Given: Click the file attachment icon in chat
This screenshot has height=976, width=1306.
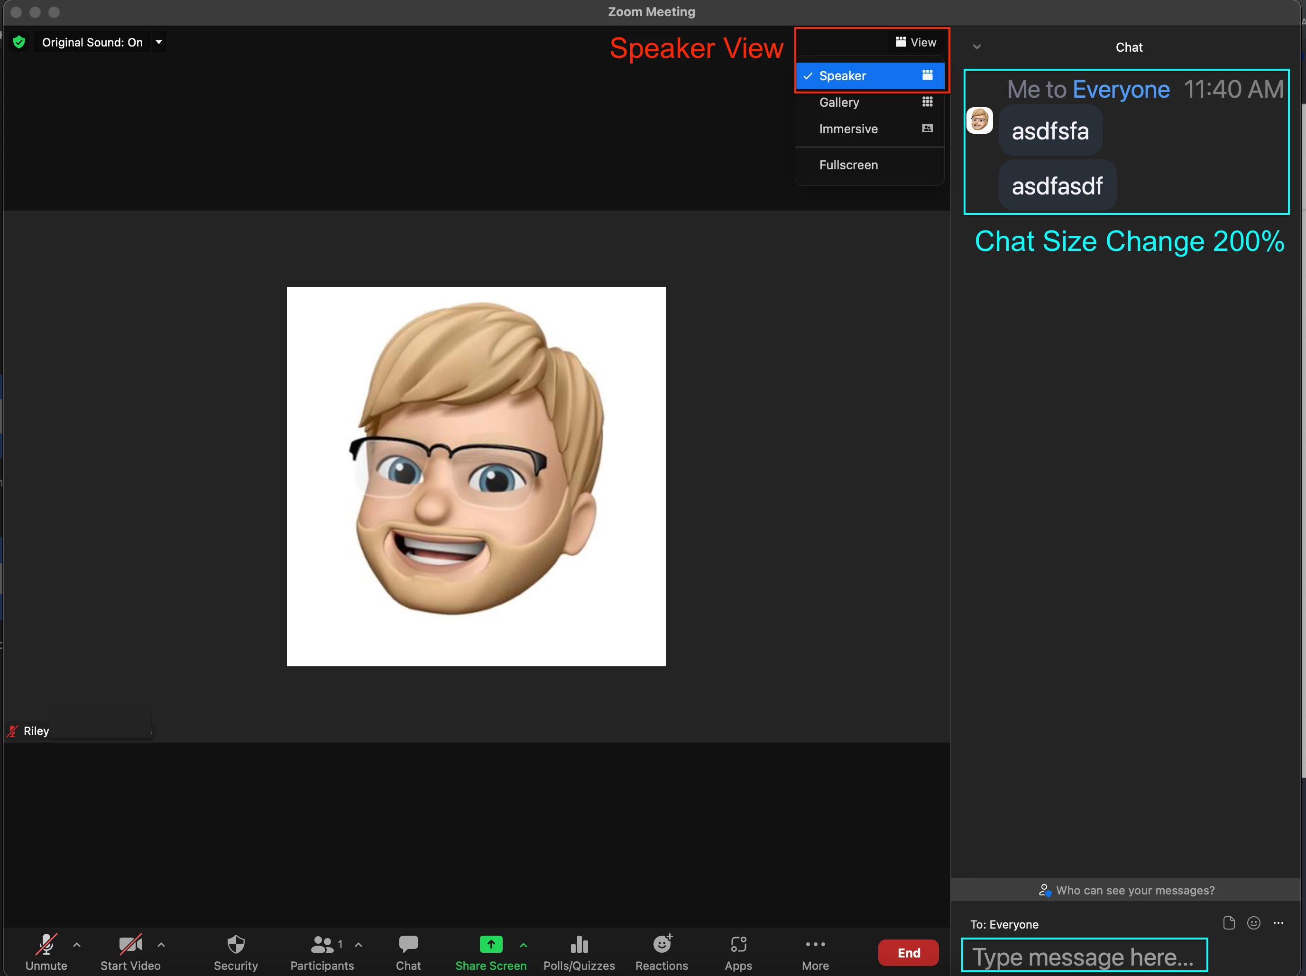Looking at the screenshot, I should (1229, 923).
